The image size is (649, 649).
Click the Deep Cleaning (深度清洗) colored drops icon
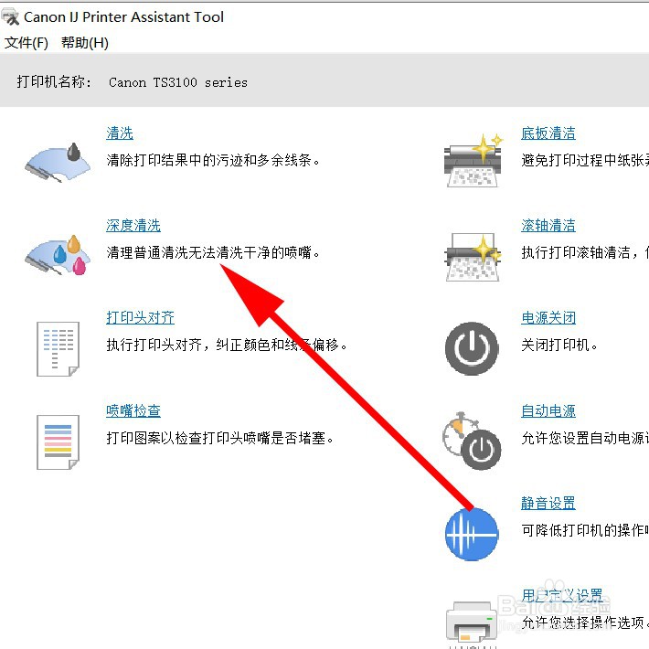pyautogui.click(x=58, y=255)
